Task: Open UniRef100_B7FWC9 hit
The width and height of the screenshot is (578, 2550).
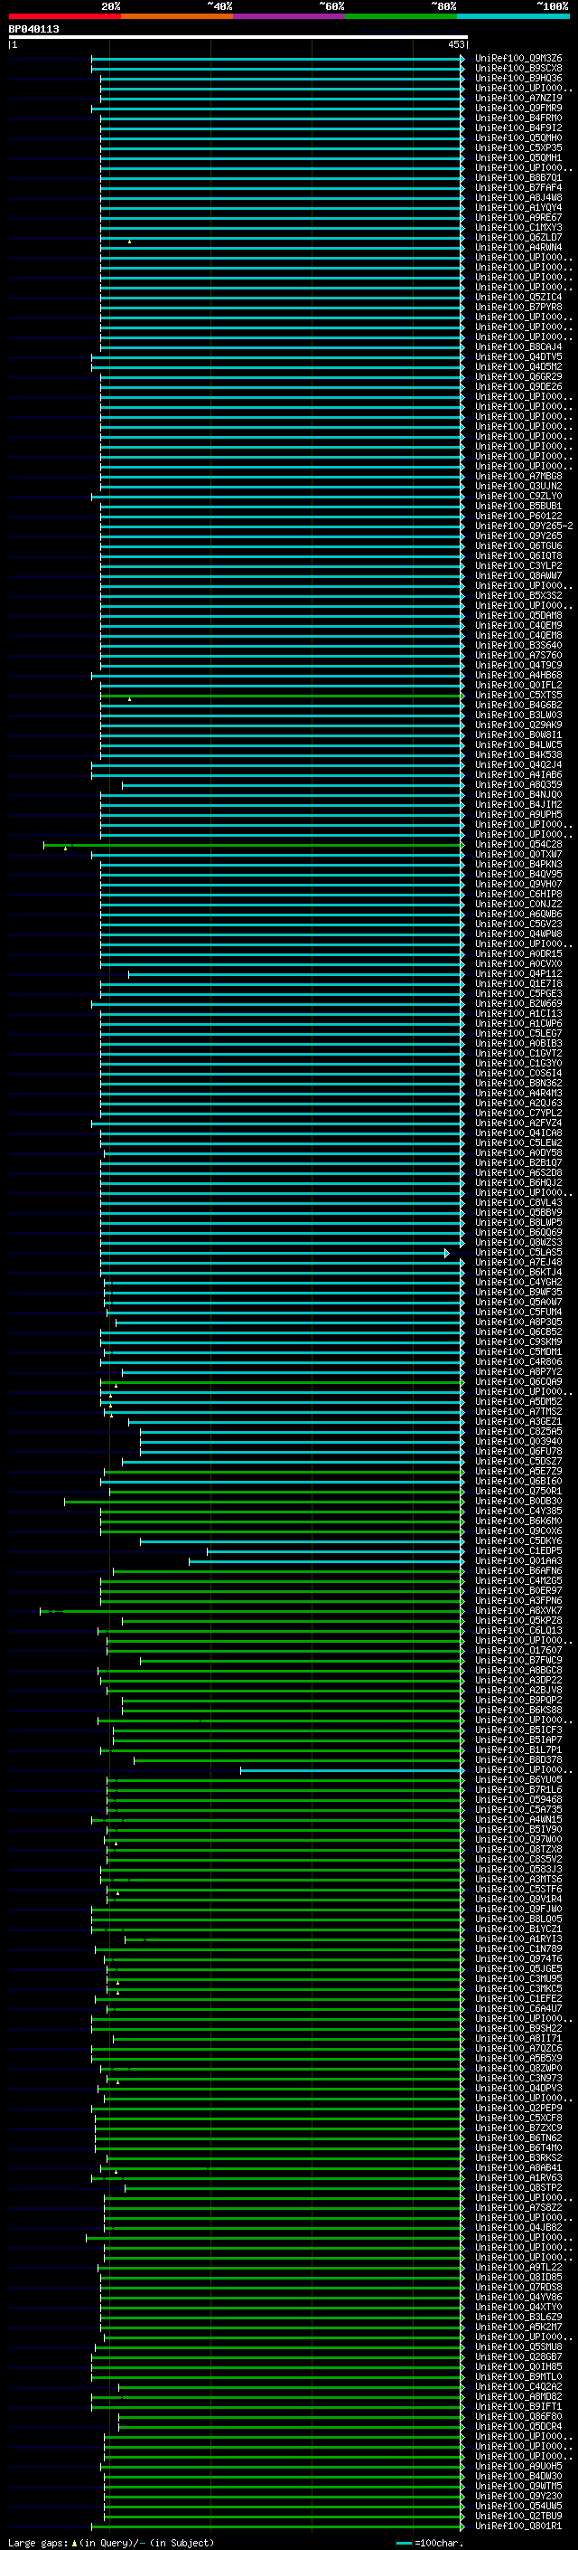Action: coord(517,1660)
